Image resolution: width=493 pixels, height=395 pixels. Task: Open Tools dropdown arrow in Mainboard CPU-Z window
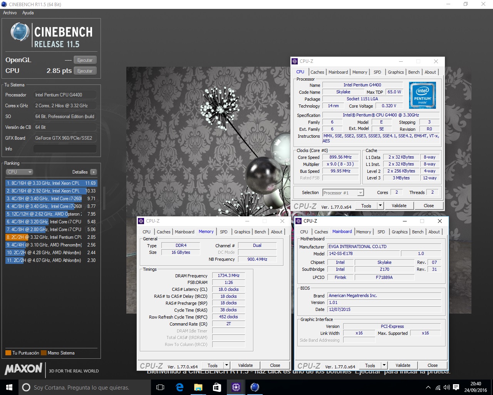click(384, 365)
